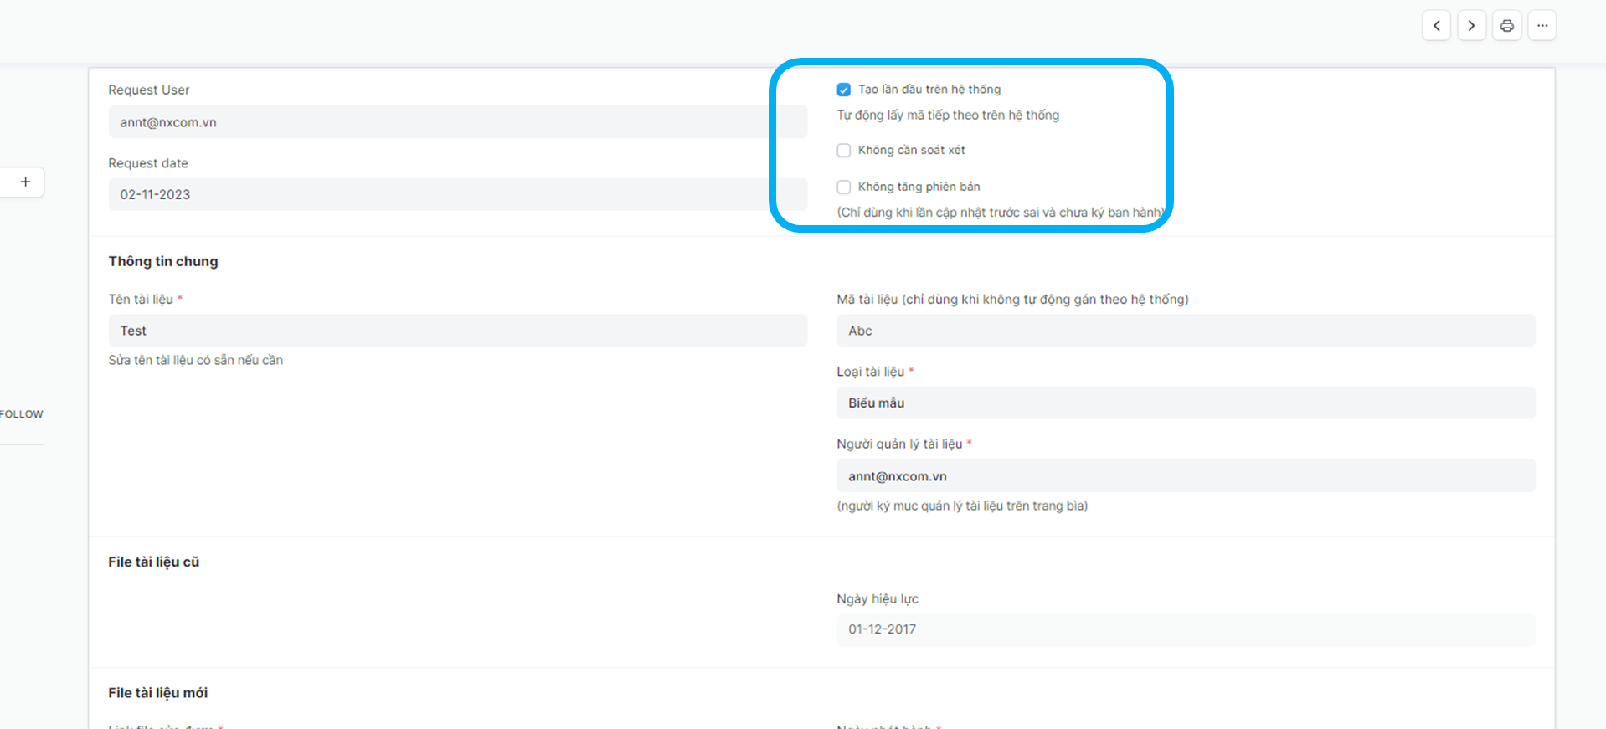Image resolution: width=1606 pixels, height=729 pixels.
Task: Uncheck 'Tạo lần đầu trên hệ thống'
Action: point(844,90)
